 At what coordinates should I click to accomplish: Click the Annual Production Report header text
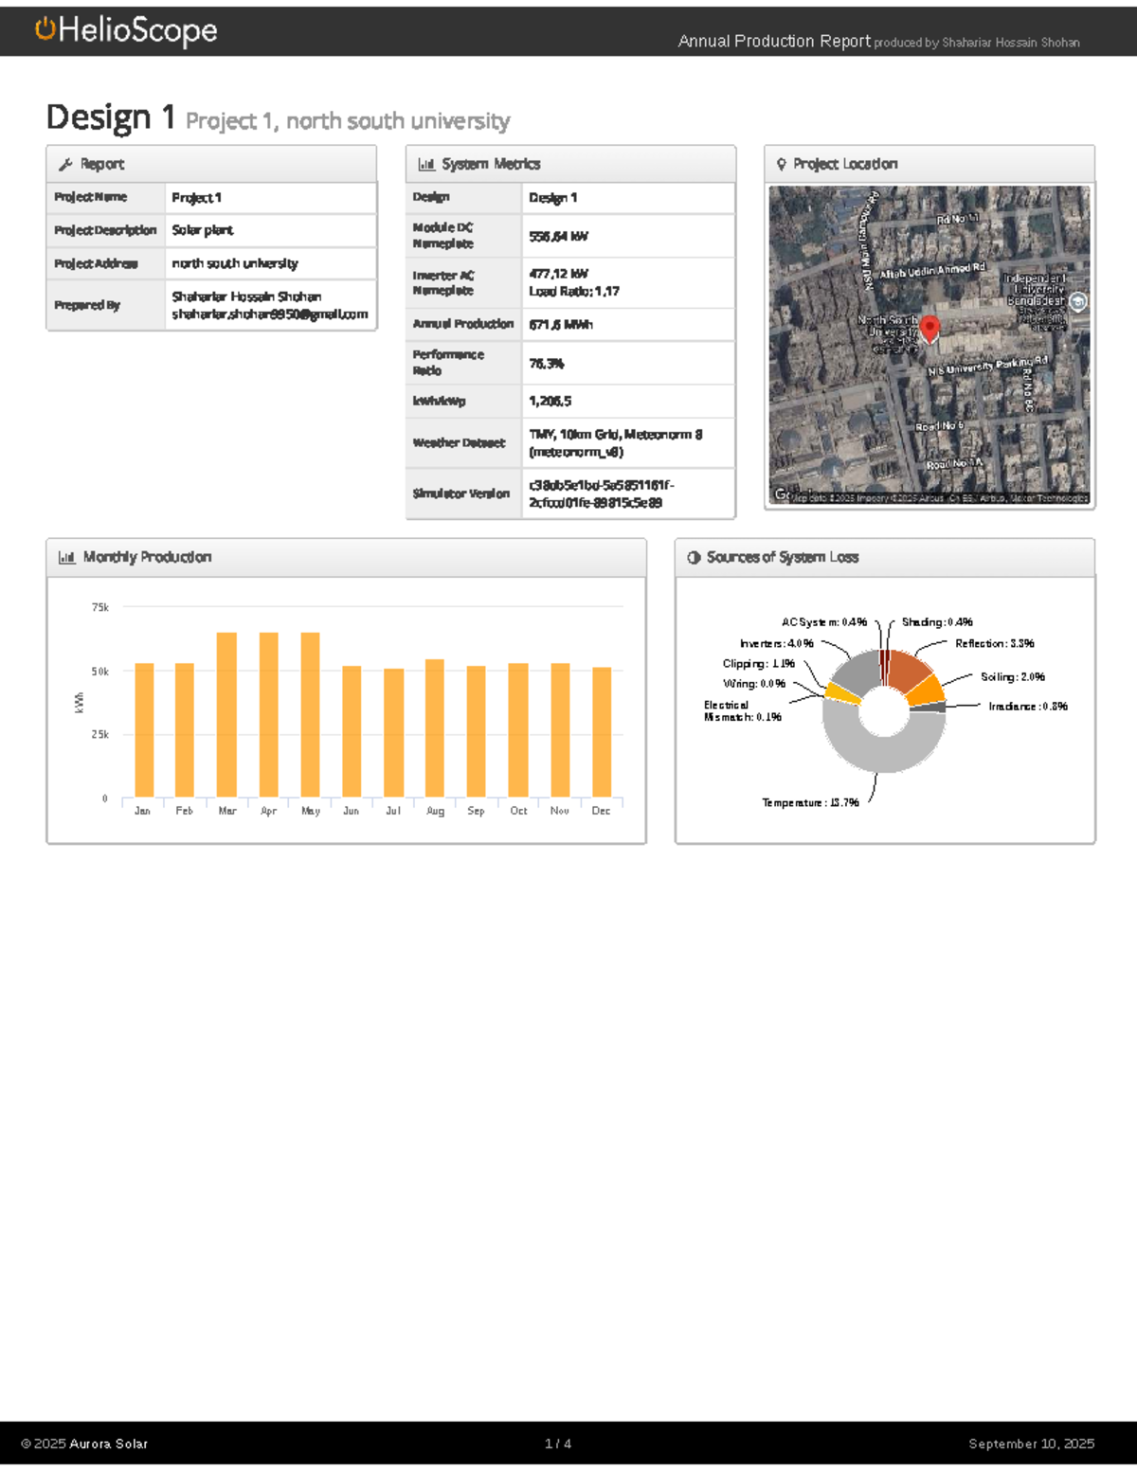(x=774, y=41)
